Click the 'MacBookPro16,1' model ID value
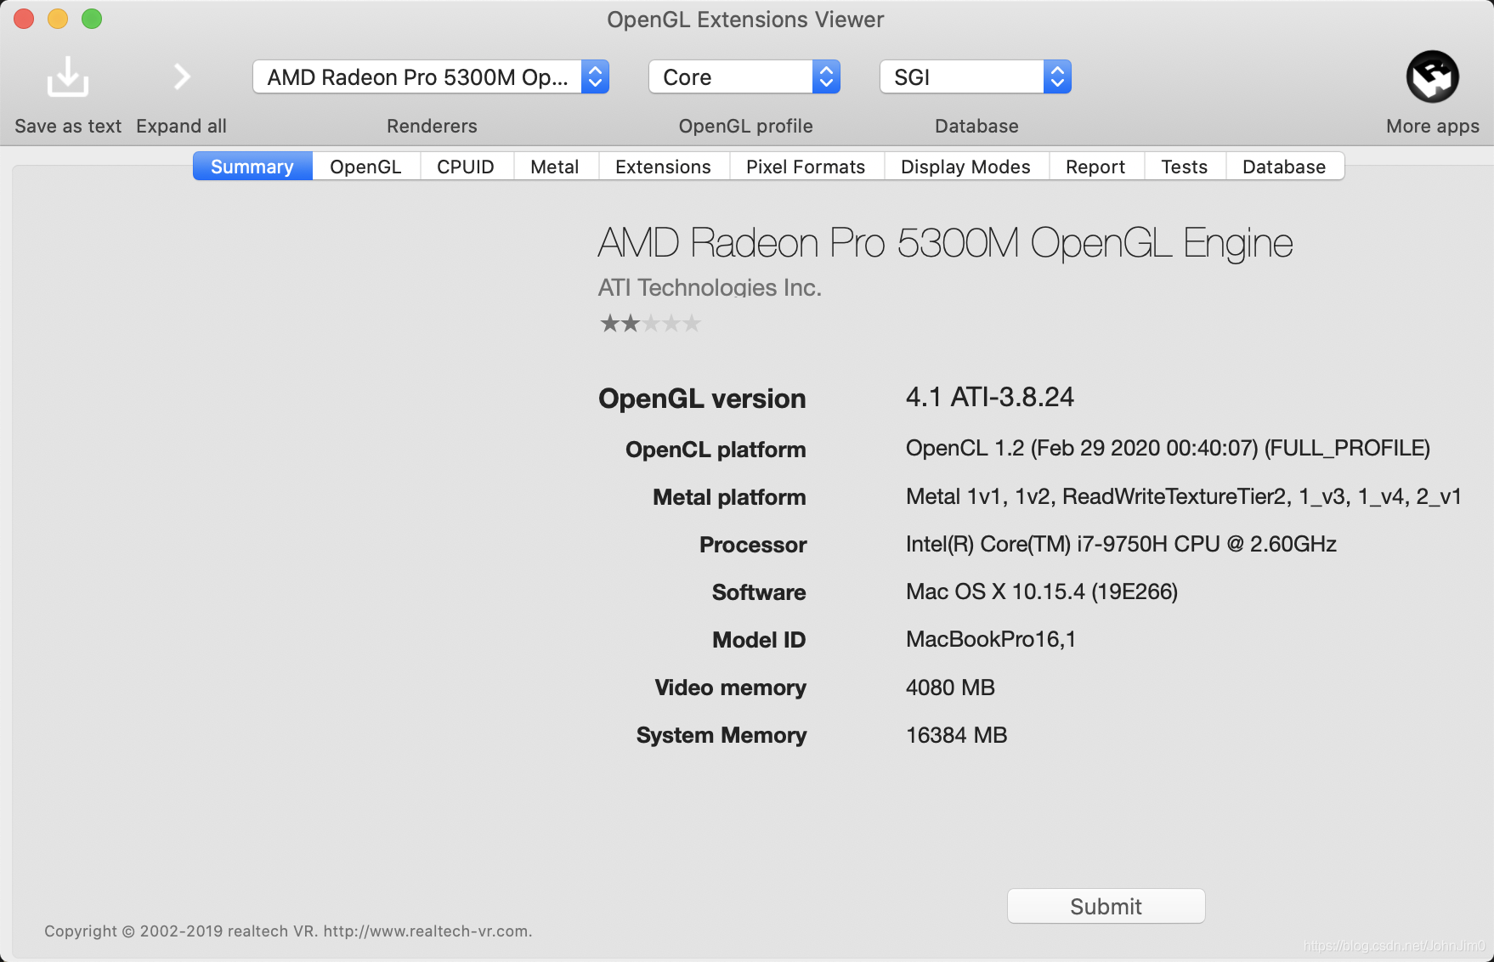Screen dimensions: 1494x962 (x=991, y=639)
